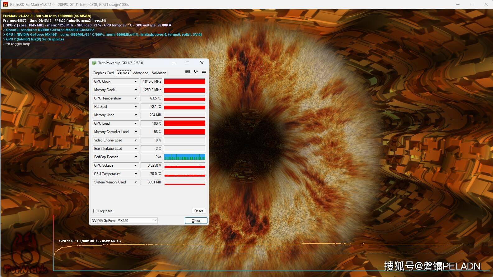The width and height of the screenshot is (493, 277).
Task: Click the 234 MB memory used value
Action: point(151,115)
